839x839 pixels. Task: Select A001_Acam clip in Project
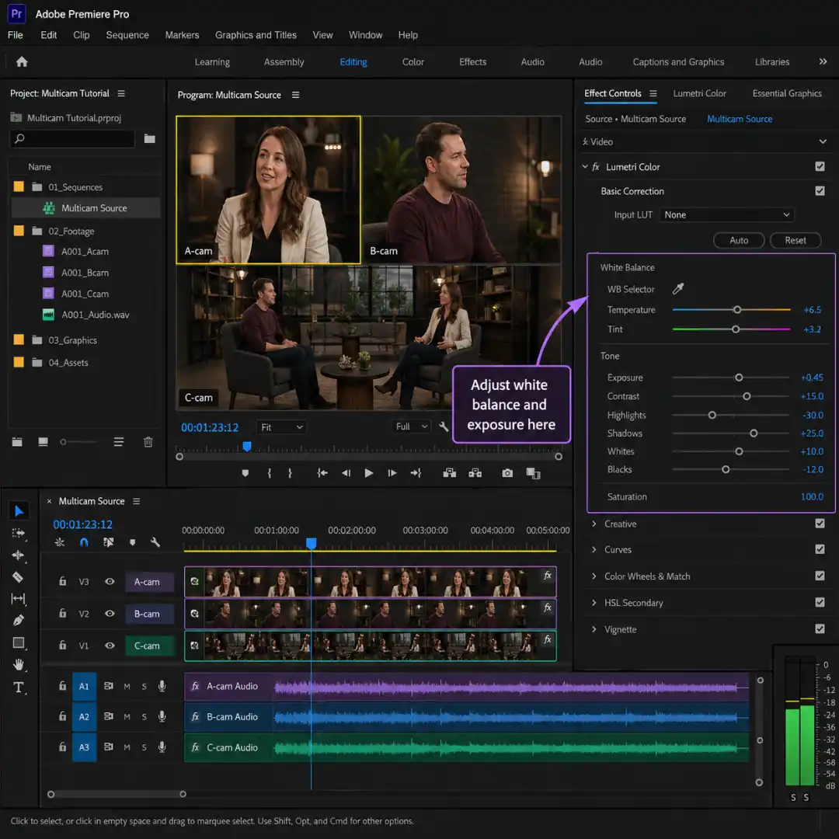click(85, 252)
